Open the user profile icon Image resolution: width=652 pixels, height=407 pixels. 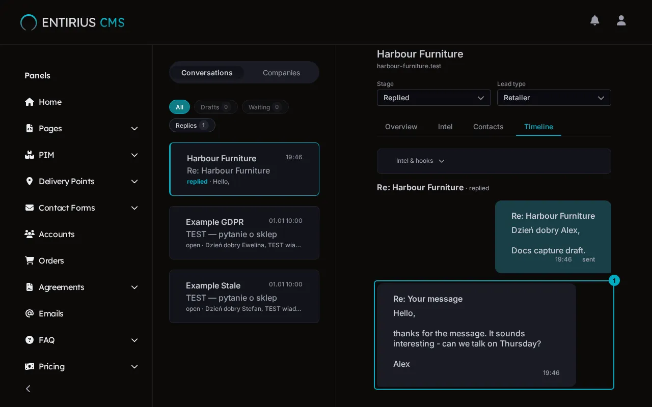(x=621, y=20)
